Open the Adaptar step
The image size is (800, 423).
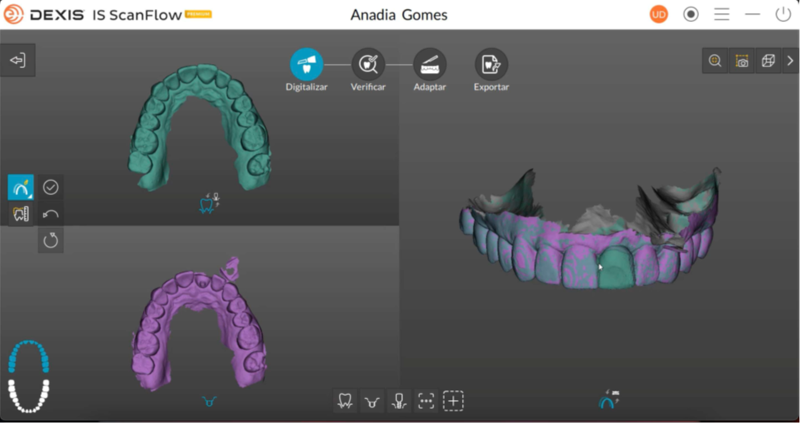(430, 65)
